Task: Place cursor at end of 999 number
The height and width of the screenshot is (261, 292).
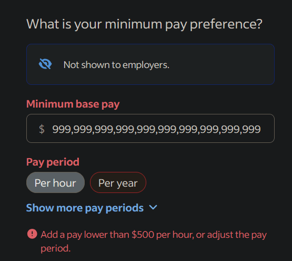Action: (261, 129)
